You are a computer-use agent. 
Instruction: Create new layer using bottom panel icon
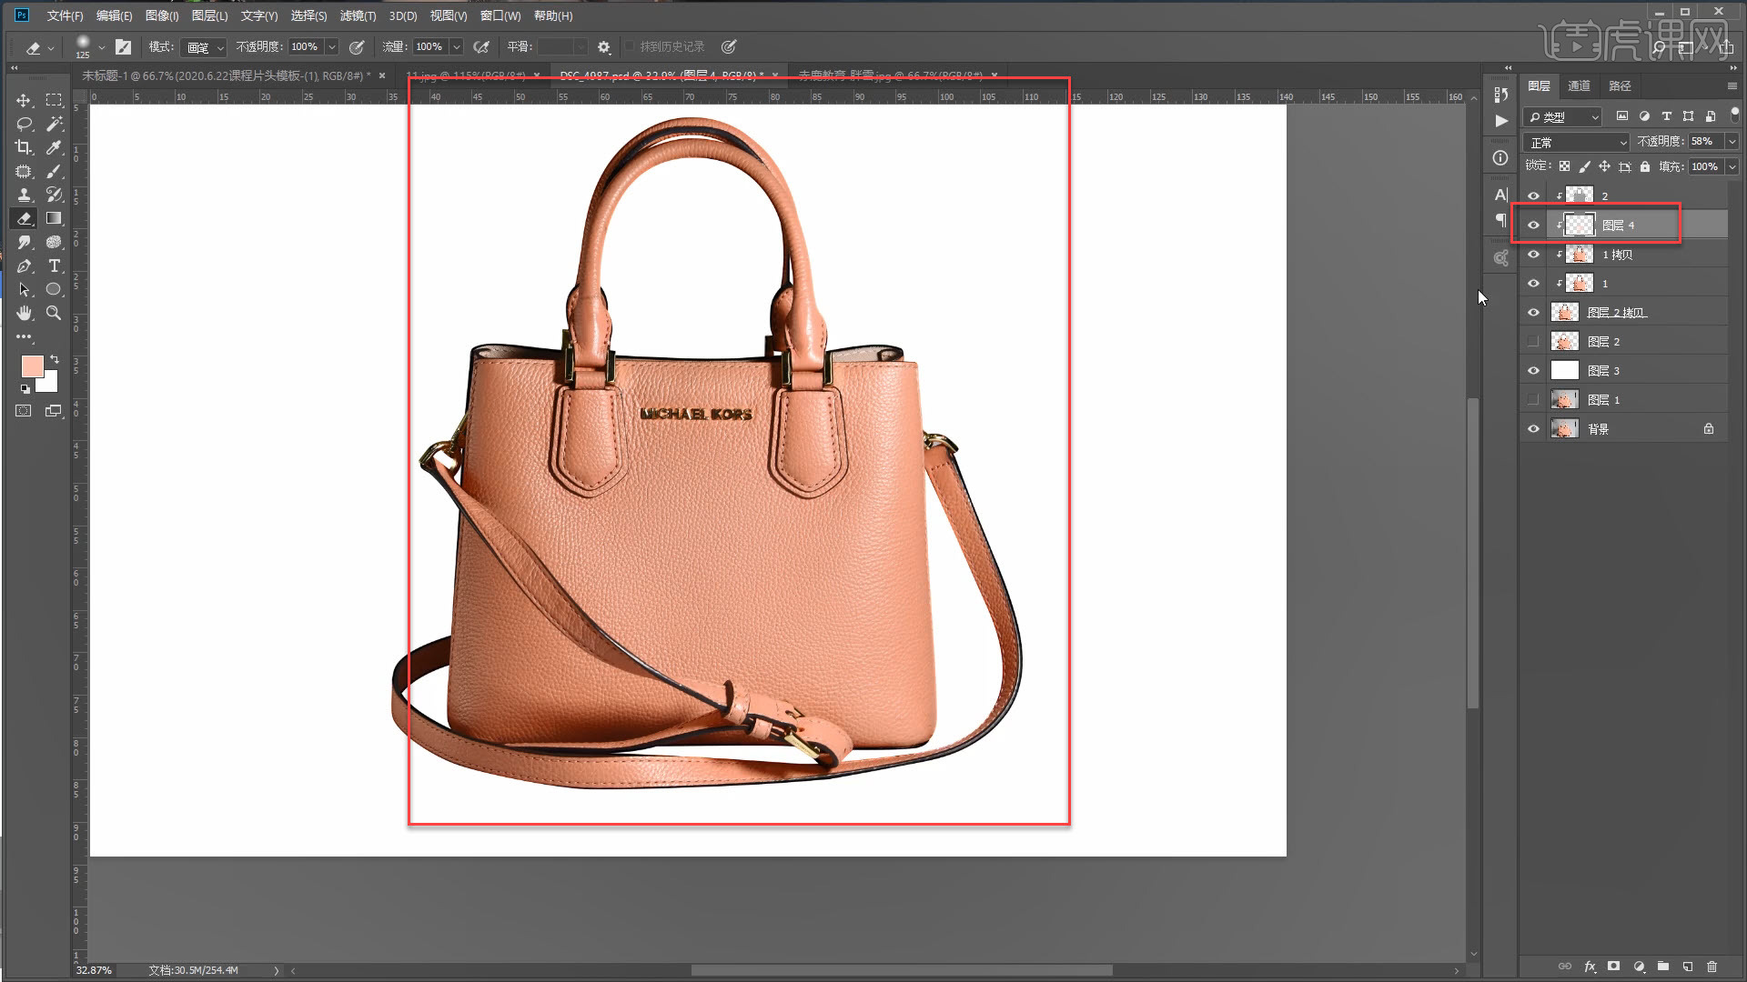[x=1687, y=967]
